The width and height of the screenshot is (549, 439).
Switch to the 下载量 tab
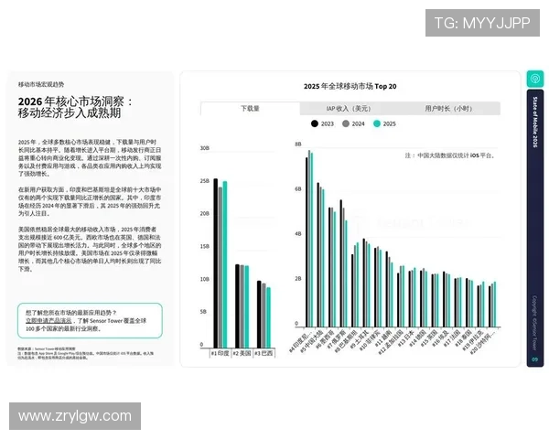(x=250, y=109)
